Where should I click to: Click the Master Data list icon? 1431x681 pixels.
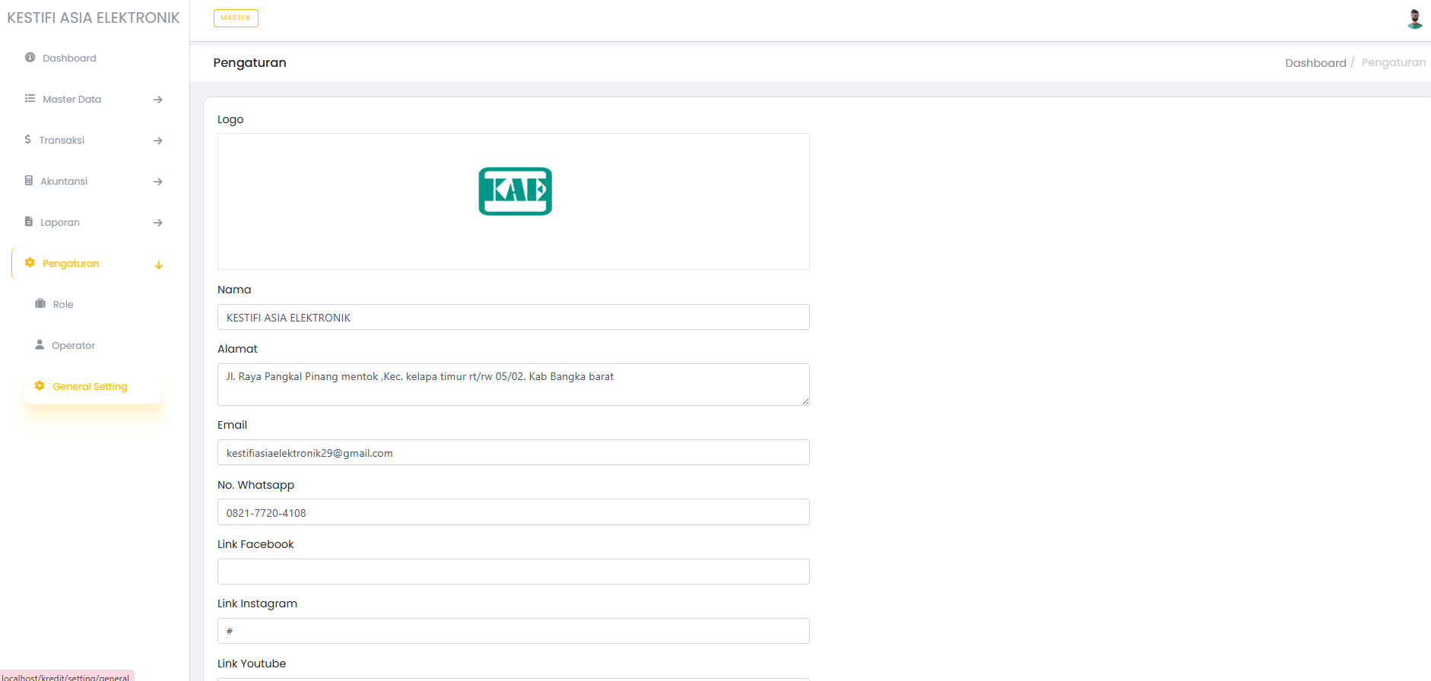tap(30, 99)
